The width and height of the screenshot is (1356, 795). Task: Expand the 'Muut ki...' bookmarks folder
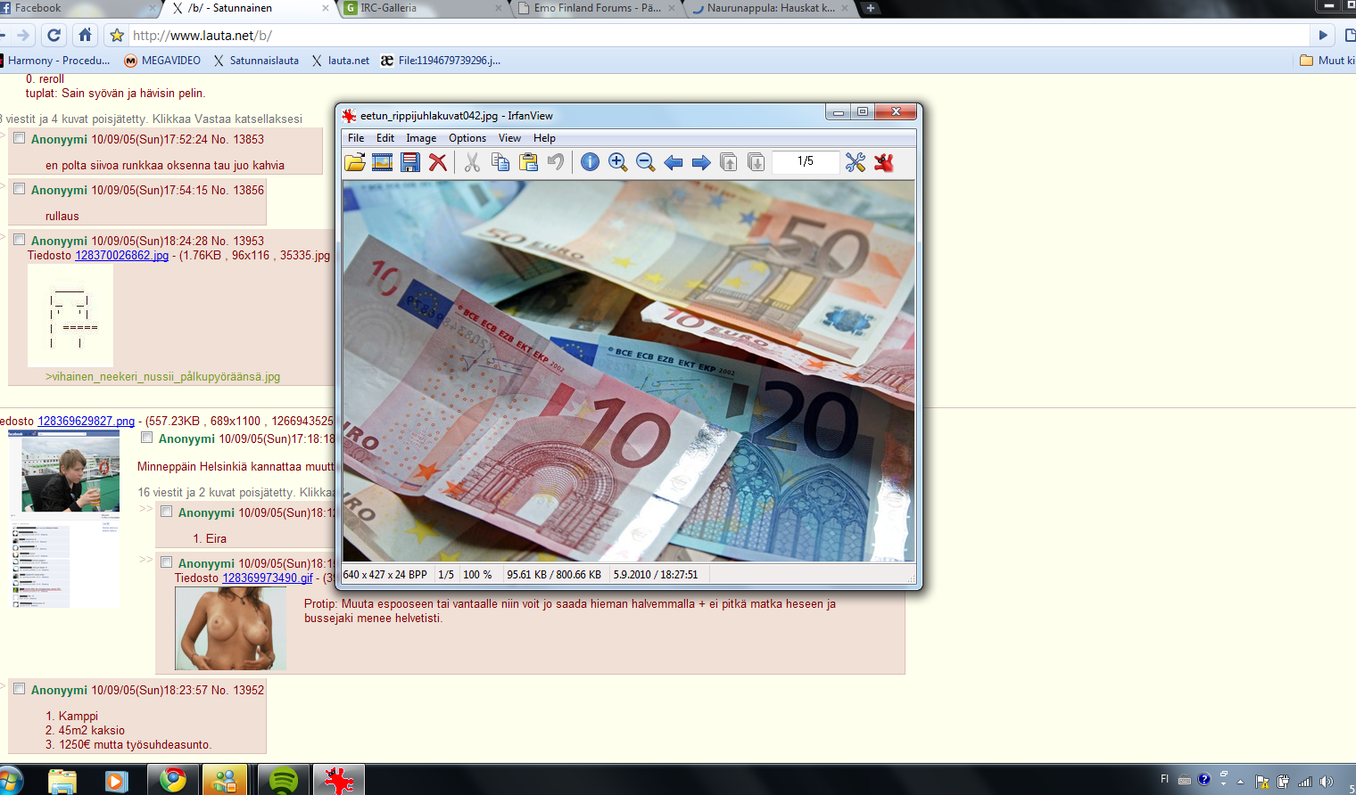point(1327,61)
